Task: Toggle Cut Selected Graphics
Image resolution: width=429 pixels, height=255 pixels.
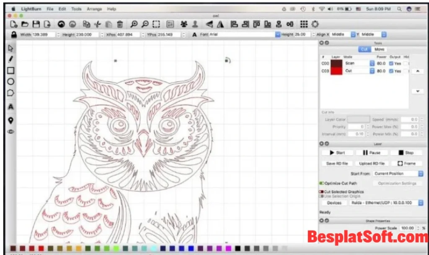Action: (322, 192)
